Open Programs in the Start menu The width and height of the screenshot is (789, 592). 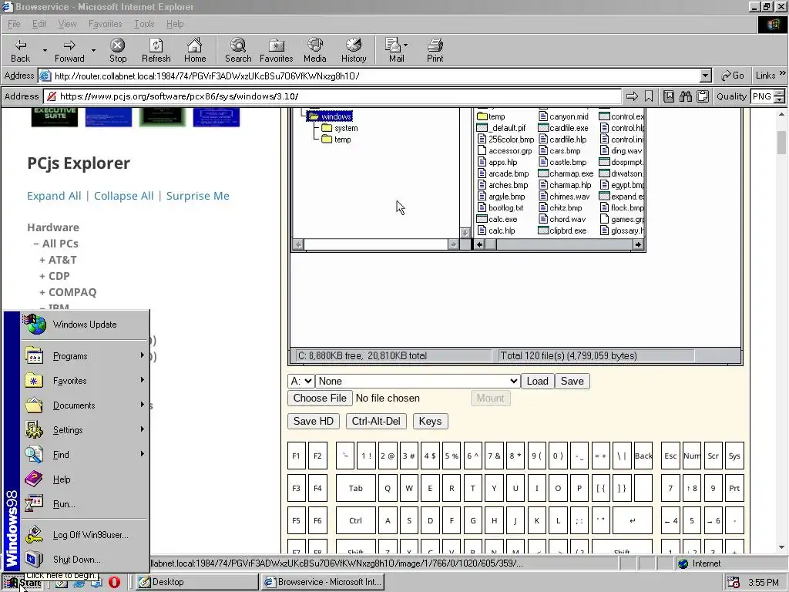[x=85, y=356]
